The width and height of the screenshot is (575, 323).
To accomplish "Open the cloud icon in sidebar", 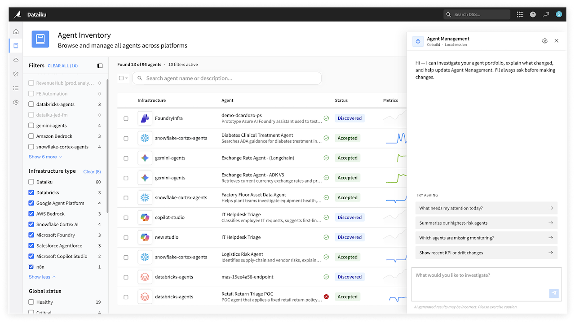I will (x=16, y=60).
